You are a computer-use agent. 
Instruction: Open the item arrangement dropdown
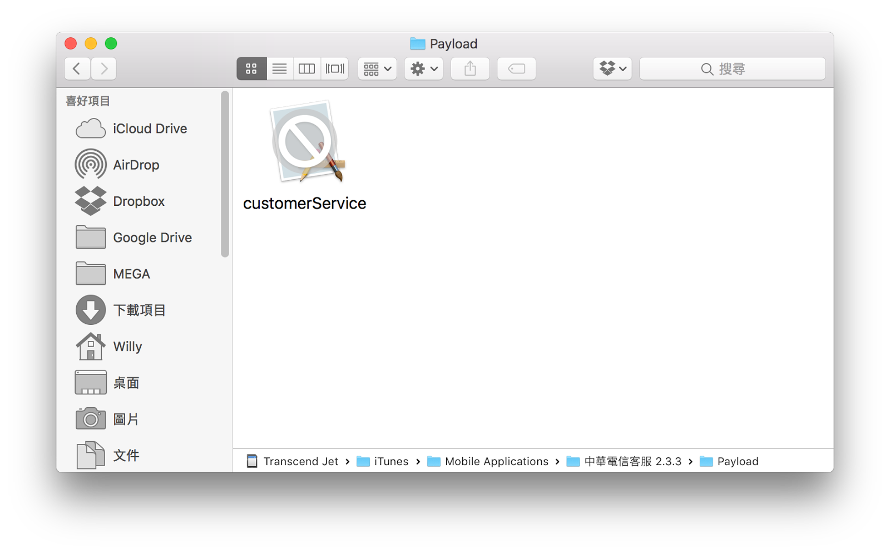[x=377, y=69]
